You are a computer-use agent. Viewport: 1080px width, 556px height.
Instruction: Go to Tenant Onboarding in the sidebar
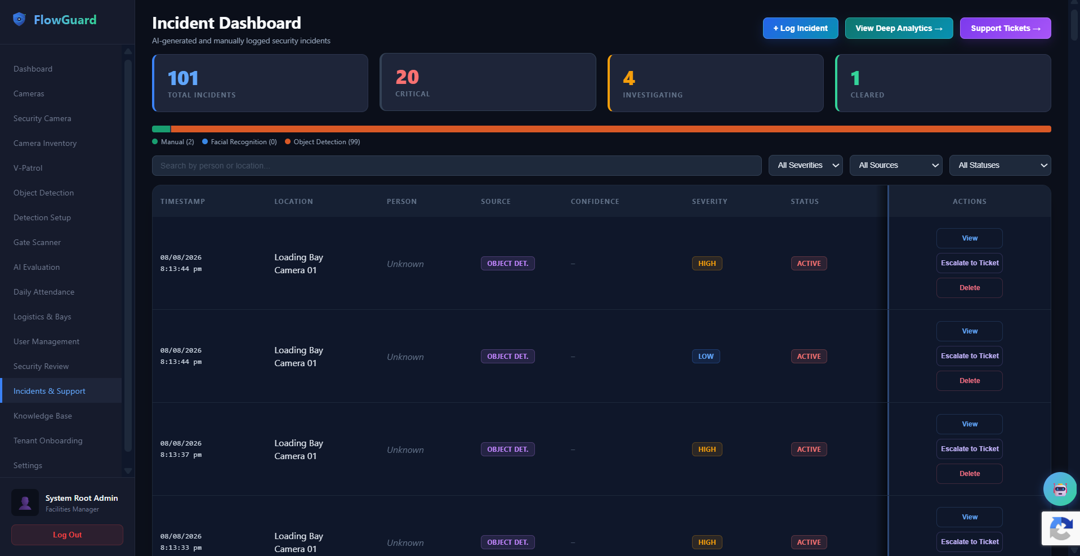61,441
